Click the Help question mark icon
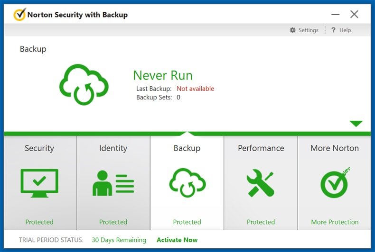Image resolution: width=375 pixels, height=252 pixels. [x=333, y=30]
